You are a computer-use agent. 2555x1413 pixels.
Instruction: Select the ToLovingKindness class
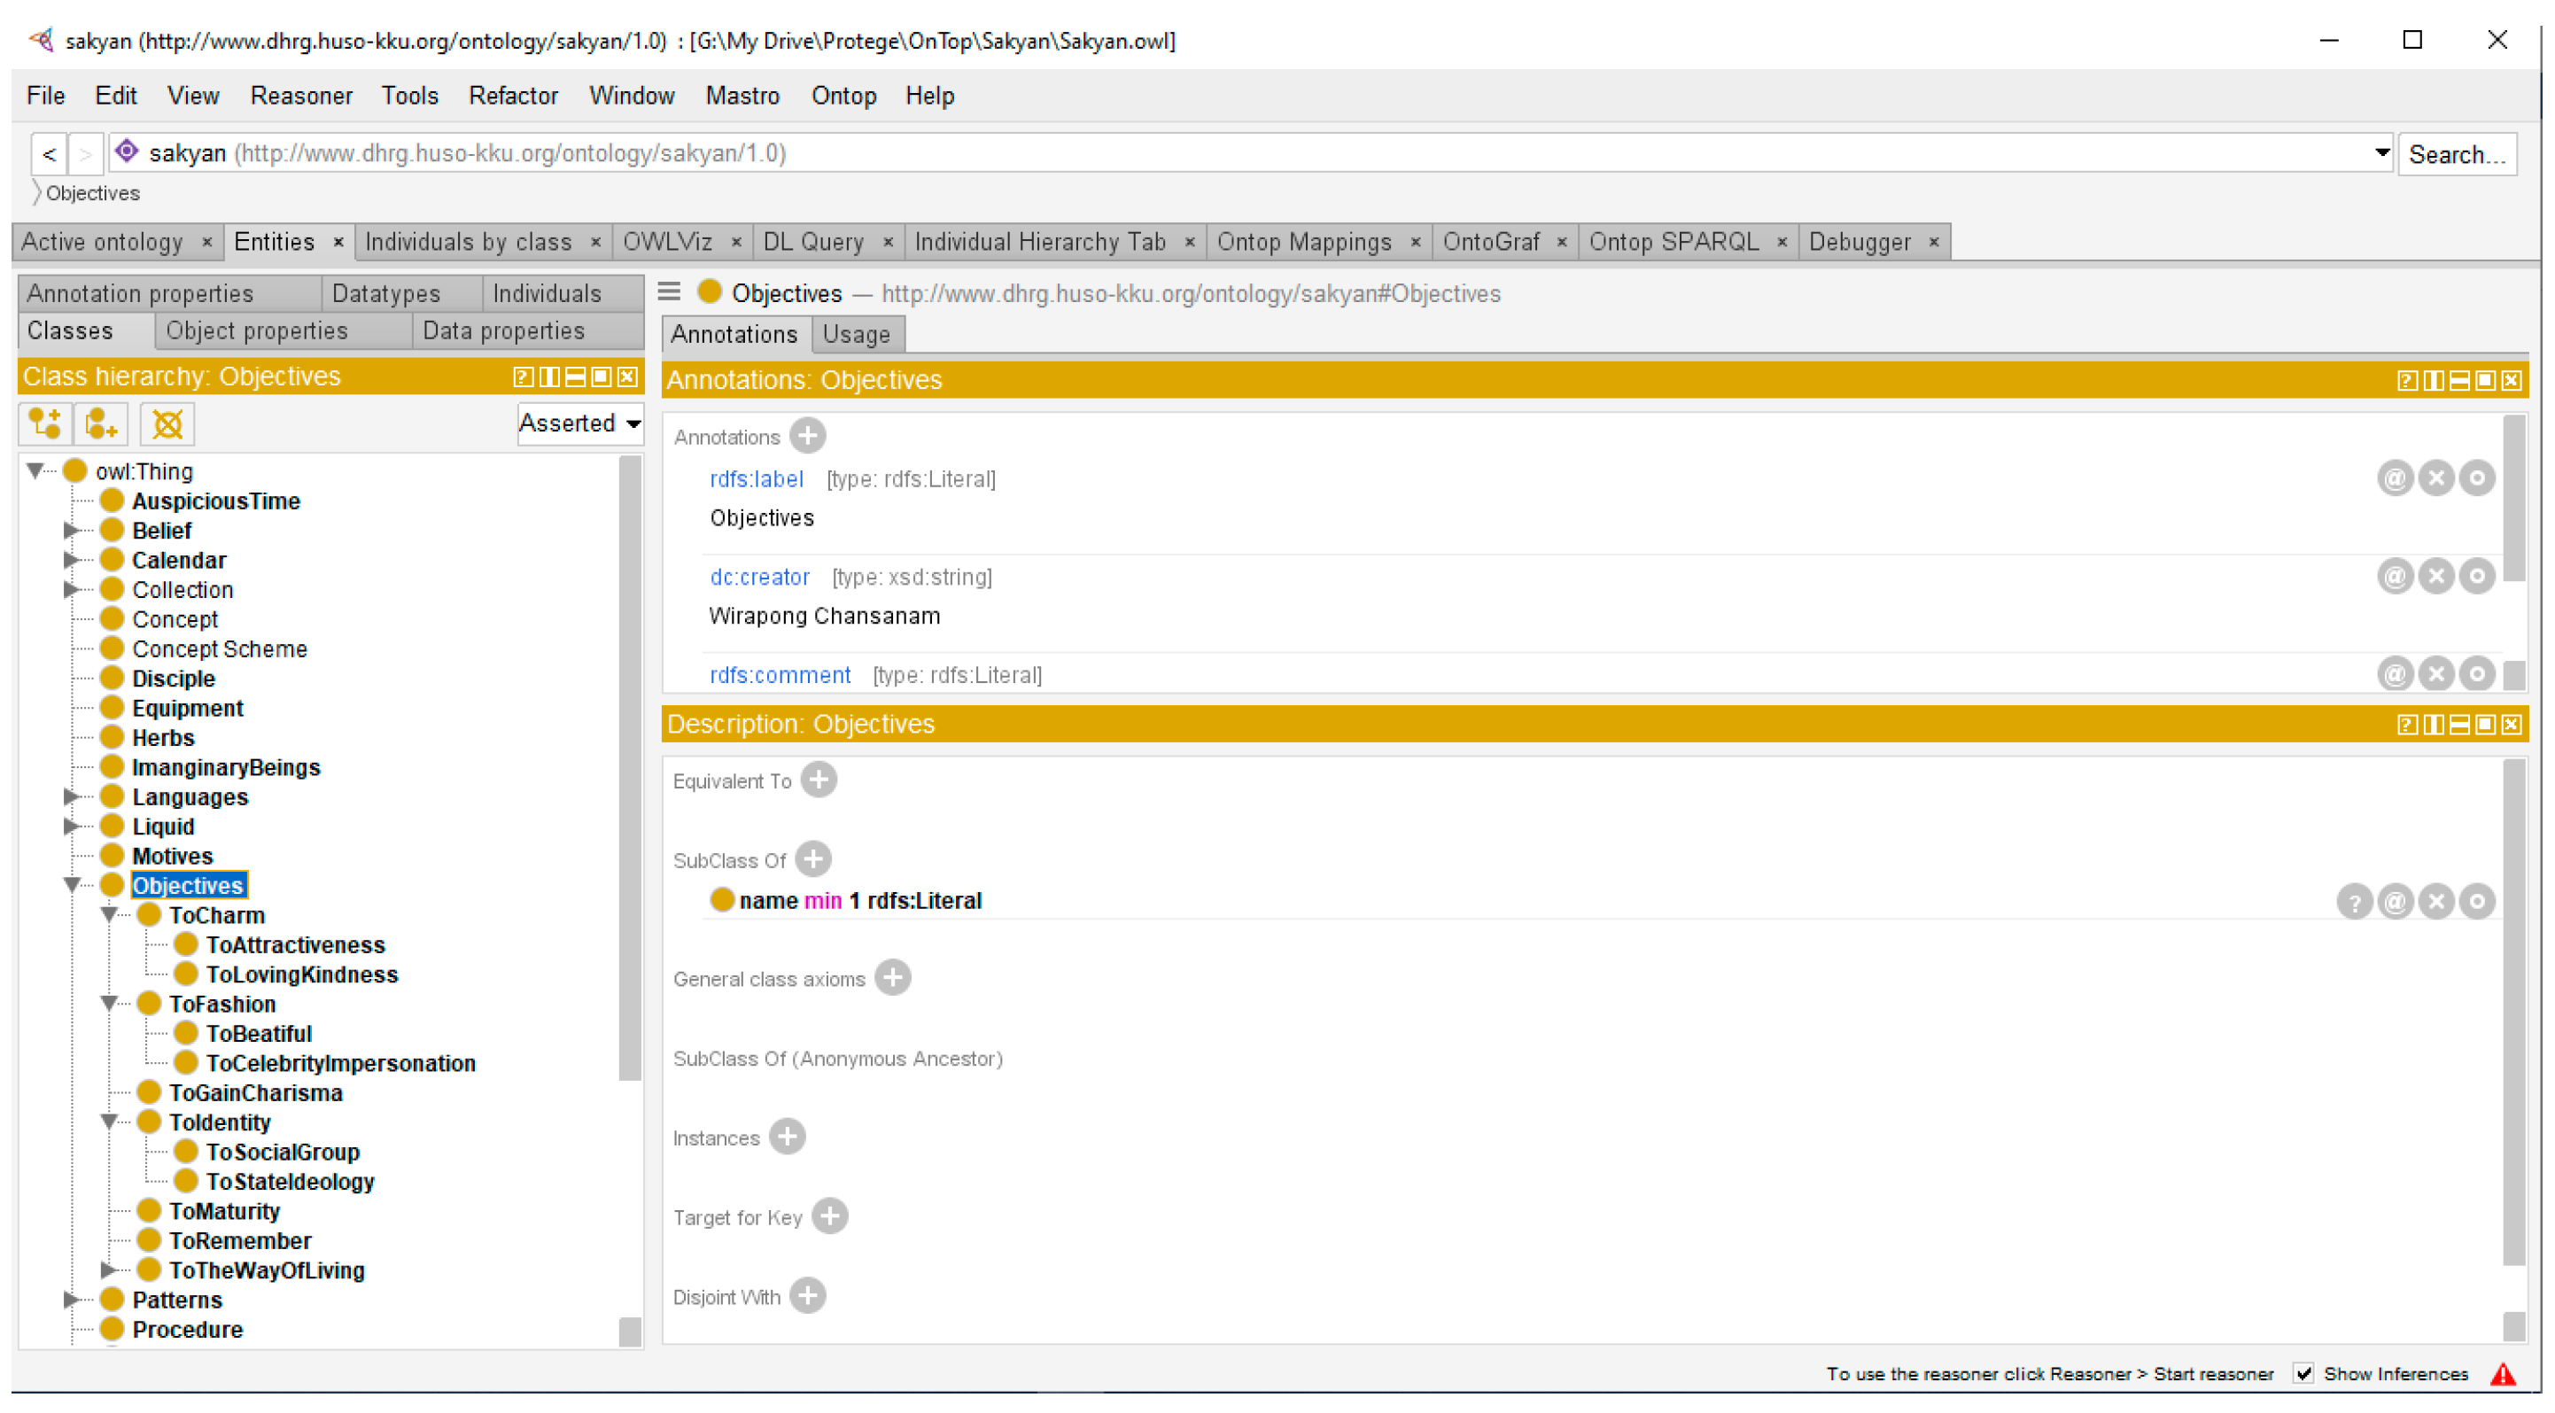(x=301, y=974)
